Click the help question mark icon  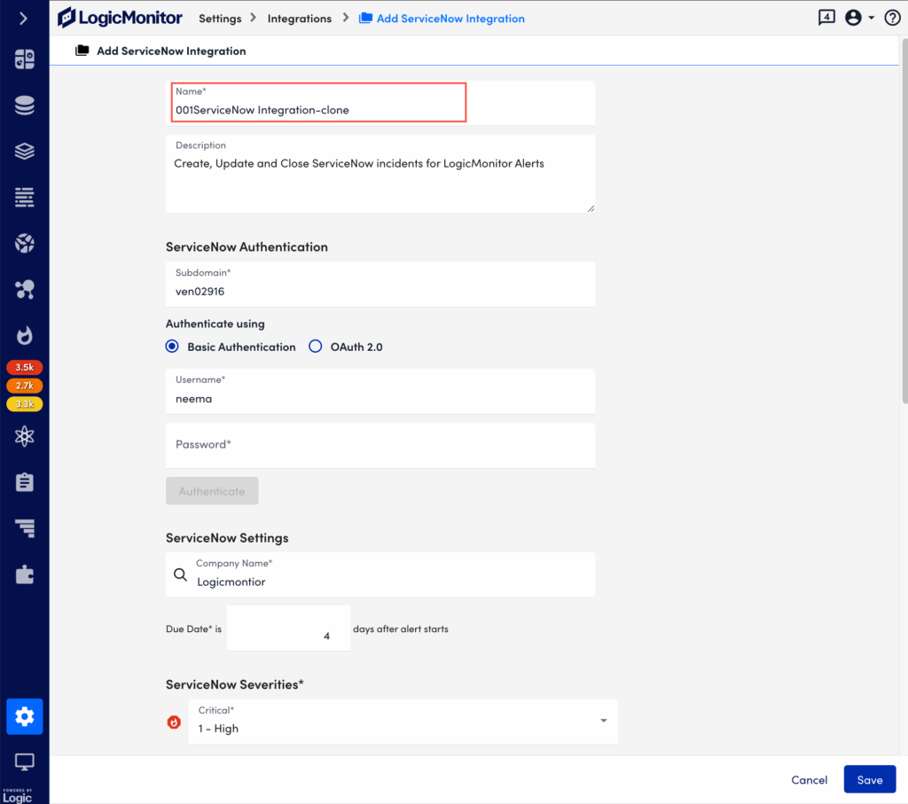pos(892,18)
